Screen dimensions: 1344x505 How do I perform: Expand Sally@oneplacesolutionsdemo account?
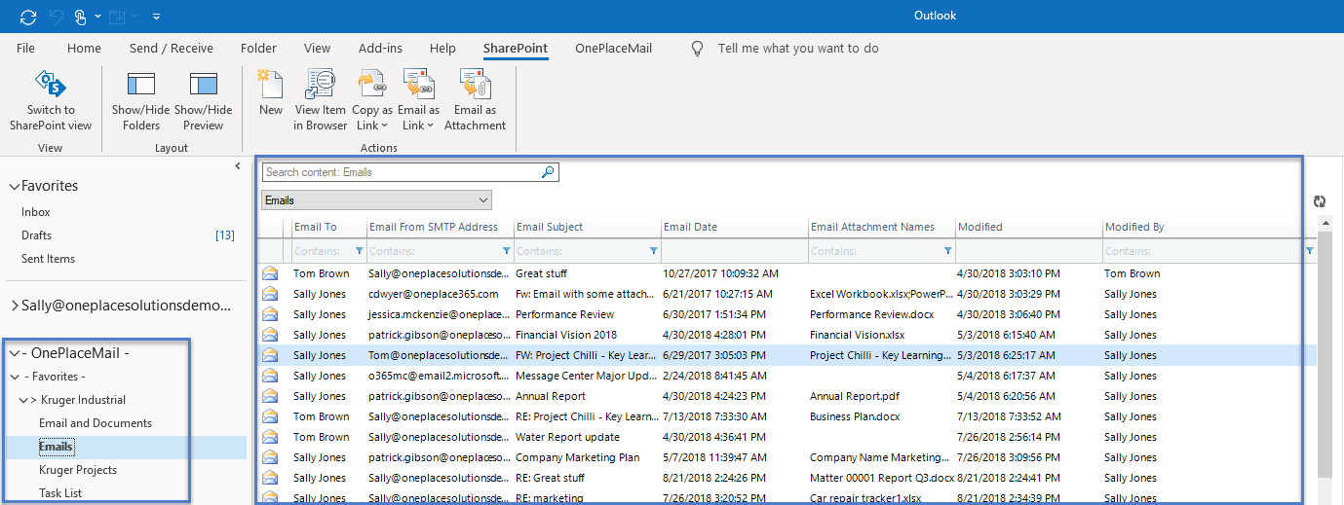coord(14,306)
